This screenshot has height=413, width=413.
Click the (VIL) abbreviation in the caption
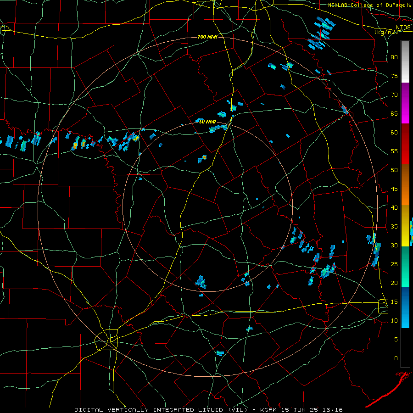[x=237, y=410]
